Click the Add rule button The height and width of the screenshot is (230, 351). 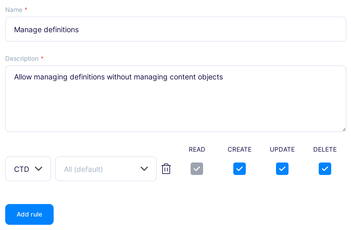coord(29,214)
